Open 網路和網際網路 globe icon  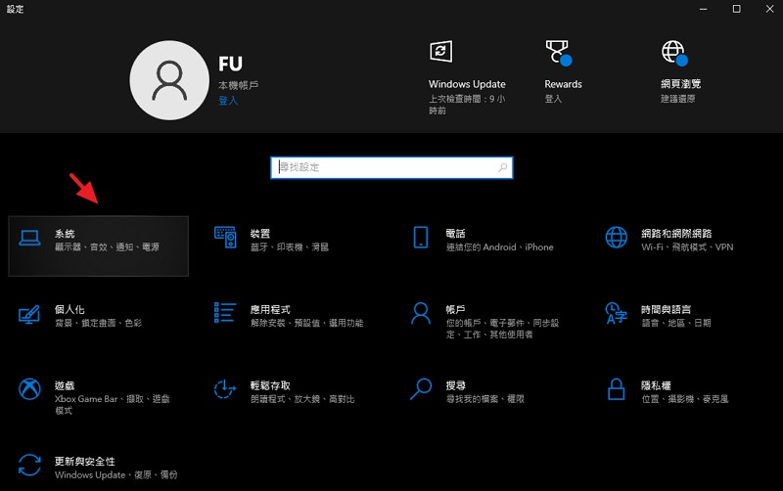click(617, 238)
